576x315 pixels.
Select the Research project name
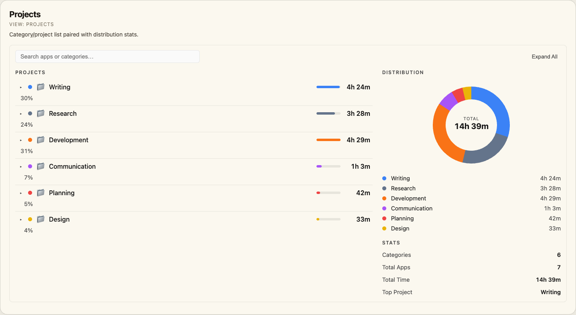click(63, 113)
